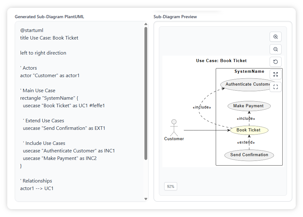The width and height of the screenshot is (303, 217).
Task: Click the zoom out magnifier icon
Action: coord(275,49)
